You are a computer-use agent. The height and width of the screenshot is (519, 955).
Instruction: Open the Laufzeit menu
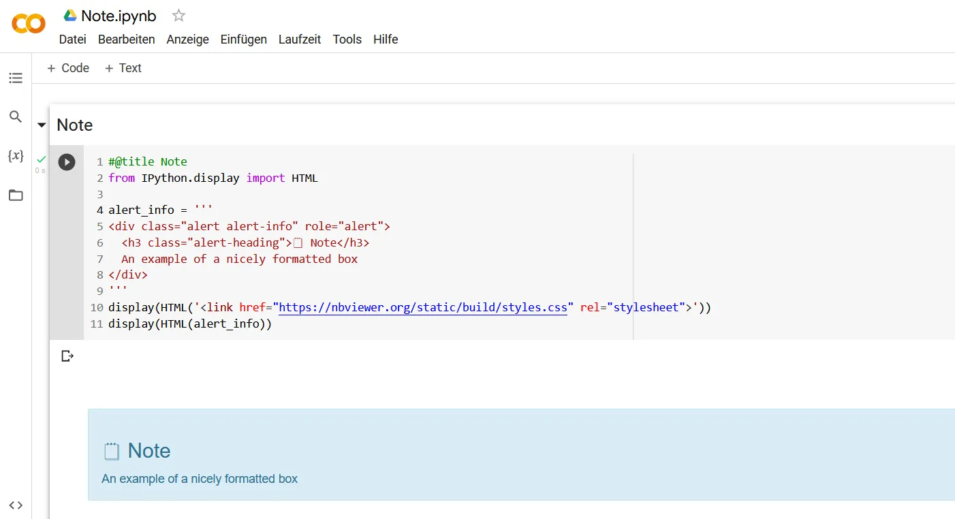pos(300,40)
